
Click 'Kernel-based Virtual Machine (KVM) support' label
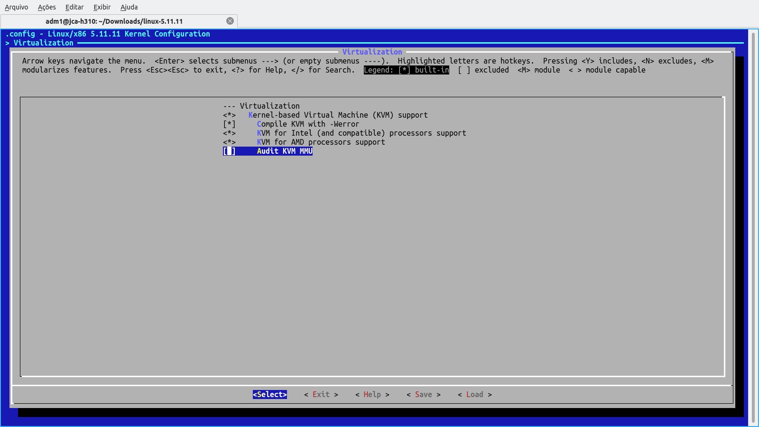pos(338,115)
